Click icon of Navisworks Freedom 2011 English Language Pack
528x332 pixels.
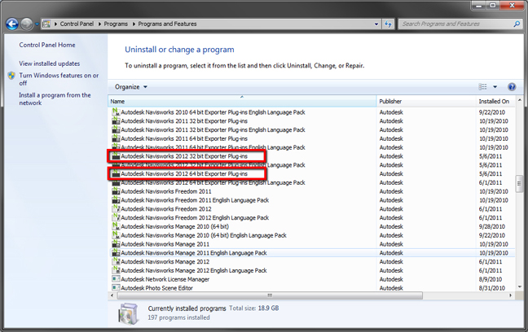pyautogui.click(x=116, y=200)
